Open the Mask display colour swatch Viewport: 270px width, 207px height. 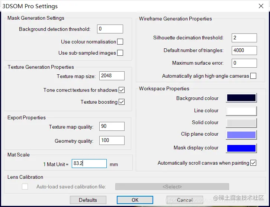(x=241, y=148)
